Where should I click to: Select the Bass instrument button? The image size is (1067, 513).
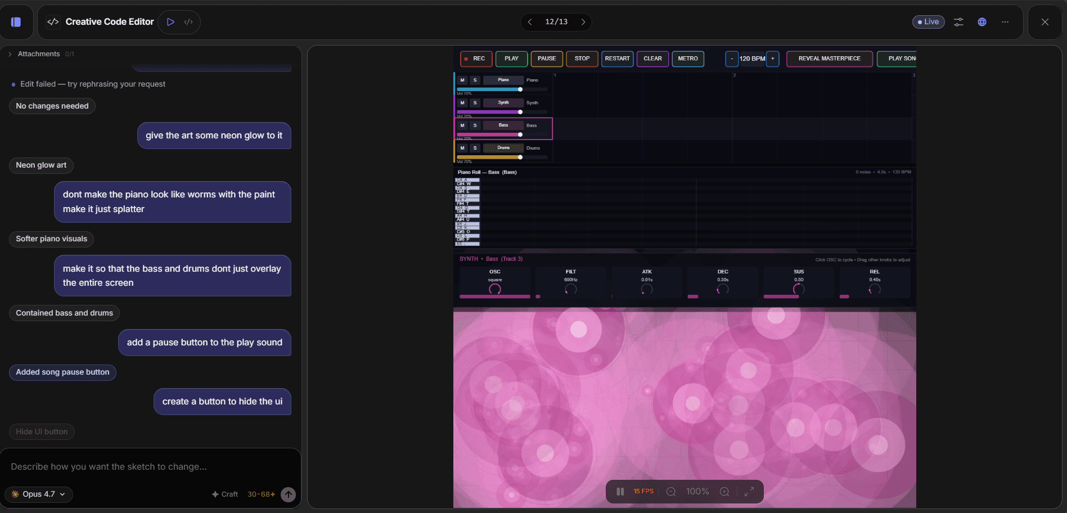tap(503, 125)
